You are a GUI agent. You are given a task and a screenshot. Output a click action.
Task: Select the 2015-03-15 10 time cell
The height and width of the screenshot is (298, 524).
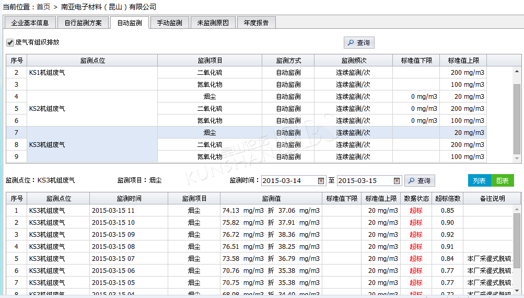129,222
